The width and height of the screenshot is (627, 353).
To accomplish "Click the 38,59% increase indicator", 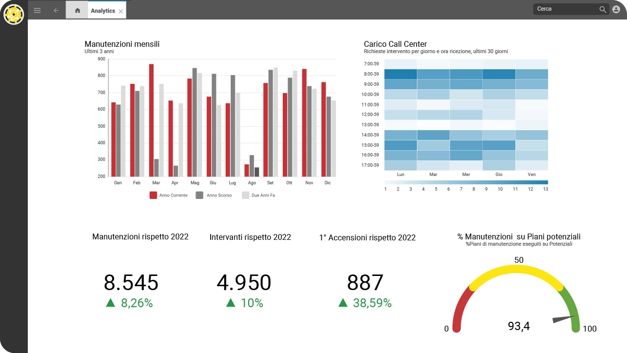I will [x=365, y=303].
